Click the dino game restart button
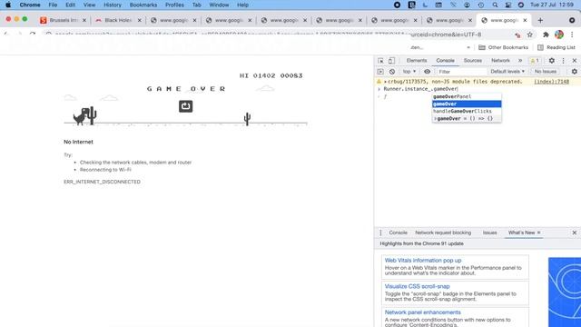Screen dimensions: 581x327 click(185, 106)
